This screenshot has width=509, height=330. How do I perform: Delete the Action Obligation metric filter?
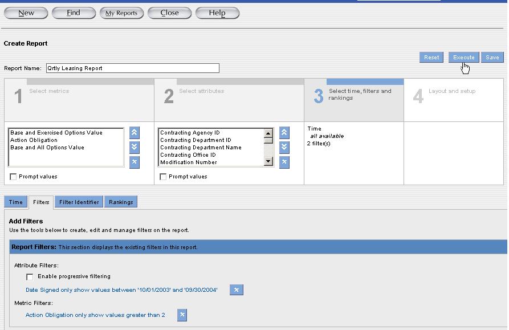click(x=182, y=315)
